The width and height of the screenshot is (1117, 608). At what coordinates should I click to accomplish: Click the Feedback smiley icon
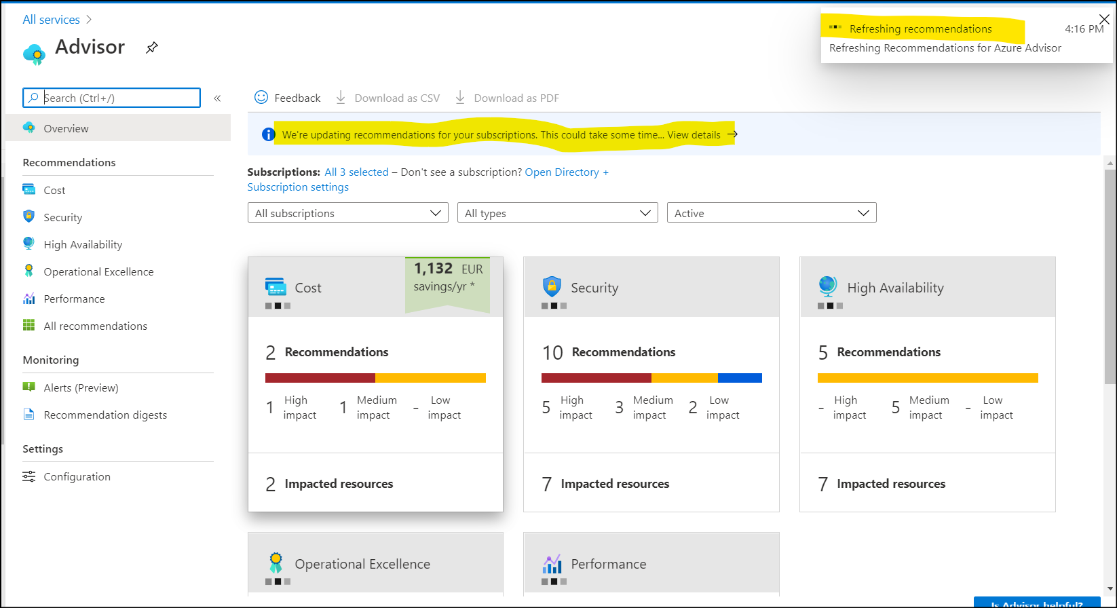point(261,98)
